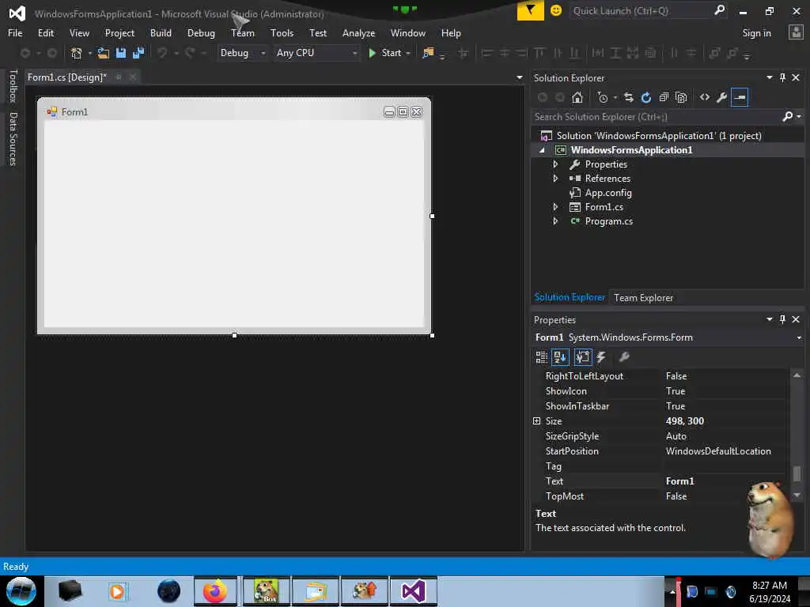Screen dimensions: 810x607
Task: Click Sync with Active Document icon
Action: (x=629, y=97)
